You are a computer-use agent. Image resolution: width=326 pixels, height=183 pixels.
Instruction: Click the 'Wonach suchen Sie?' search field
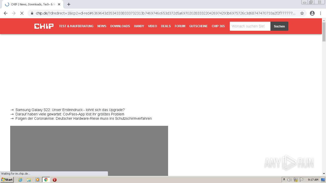(x=250, y=26)
